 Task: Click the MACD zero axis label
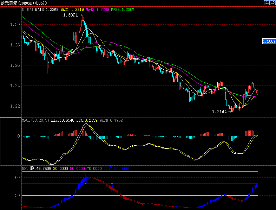[18, 136]
